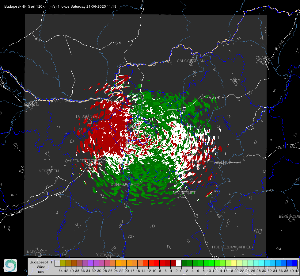This screenshot has width=300, height=276.
Task: Click the HÓDMEZŐVÁSÁRHELY city label
Action: click(x=233, y=247)
